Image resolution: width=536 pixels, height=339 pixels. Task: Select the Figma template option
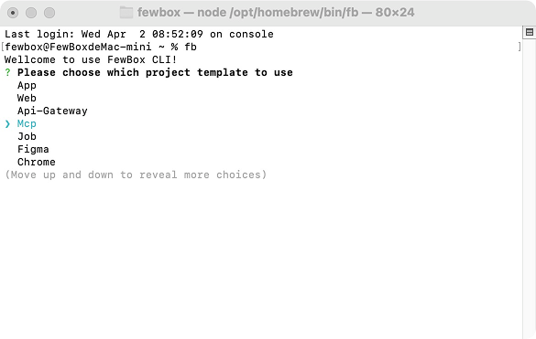[x=33, y=149]
